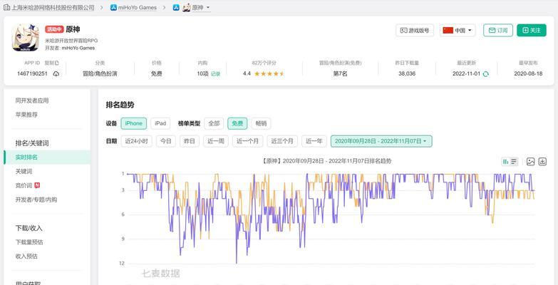Select 近三个月 date range
This screenshot has height=285, width=558.
(282, 141)
